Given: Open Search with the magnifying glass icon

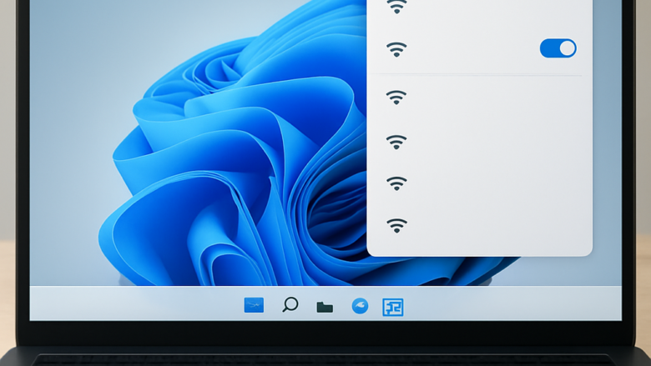Looking at the screenshot, I should (x=290, y=304).
